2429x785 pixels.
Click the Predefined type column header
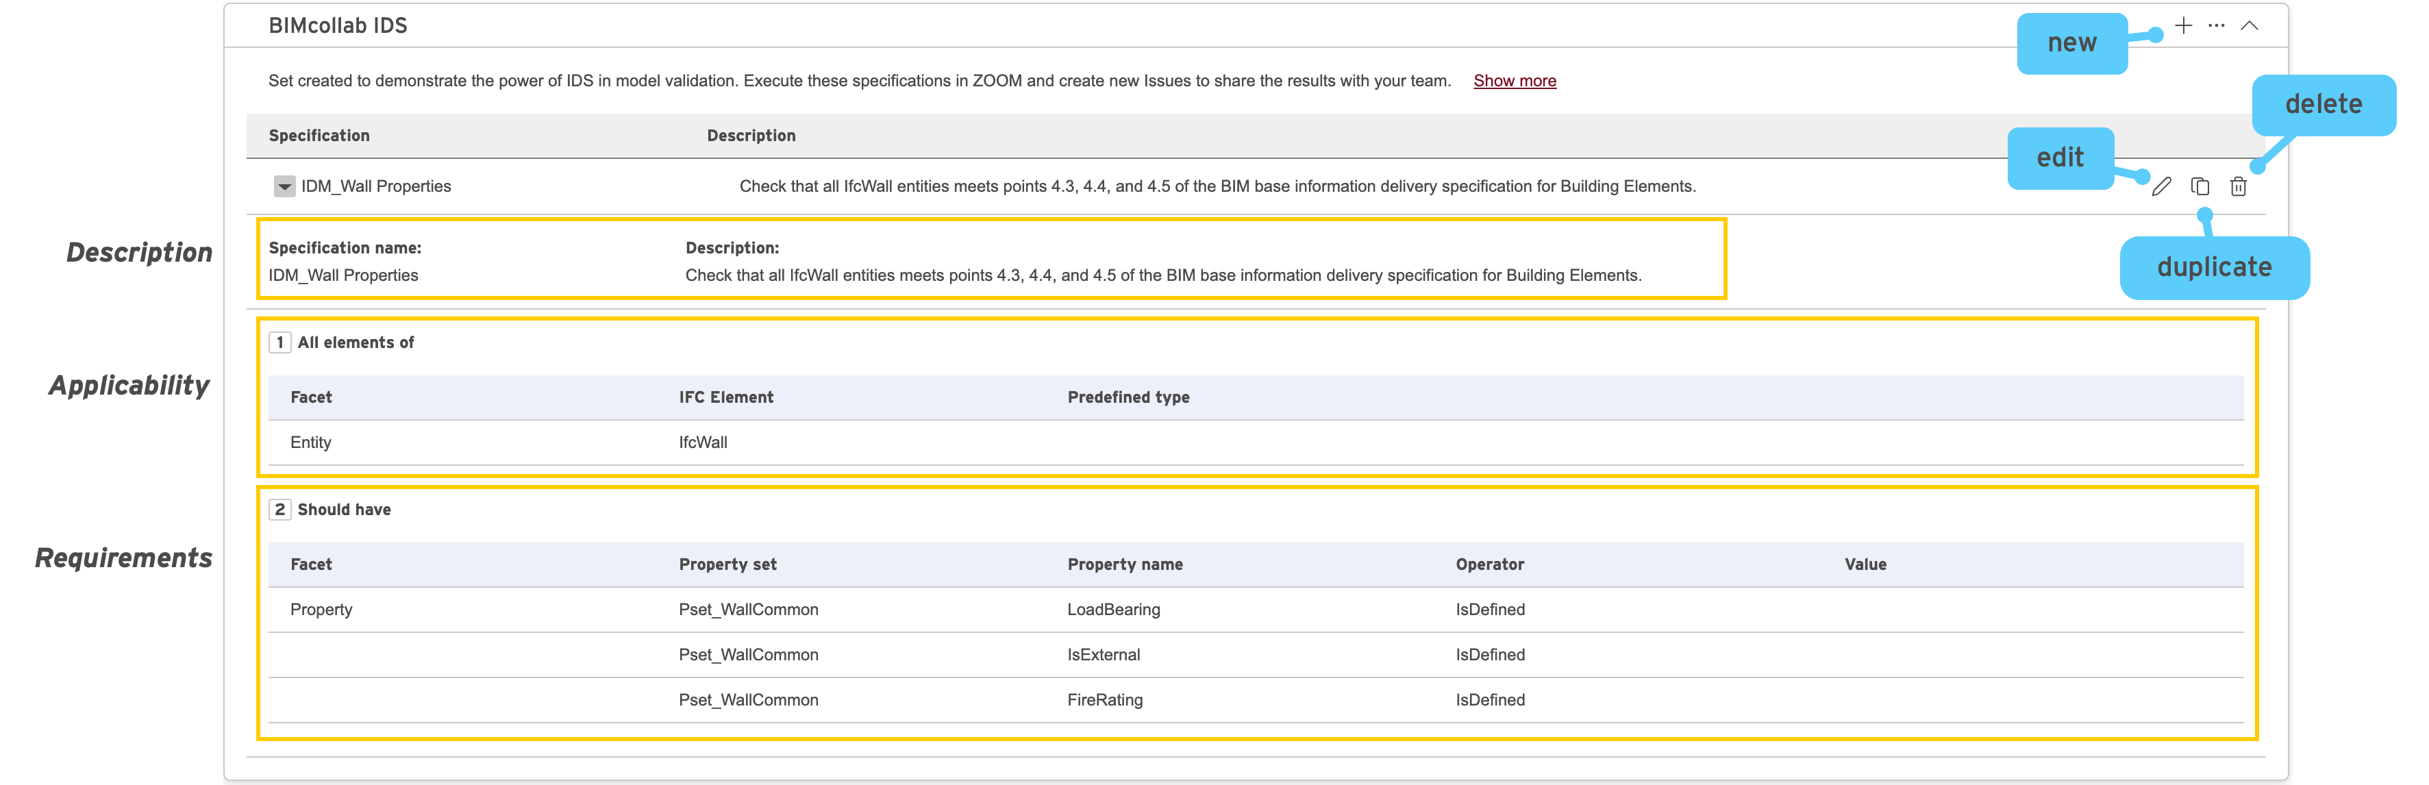coord(1129,398)
